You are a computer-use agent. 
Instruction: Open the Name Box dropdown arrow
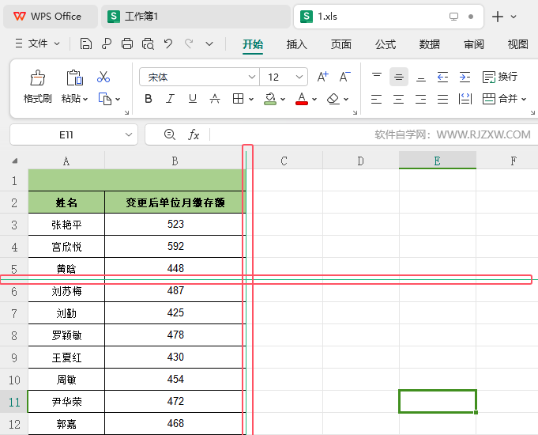129,134
